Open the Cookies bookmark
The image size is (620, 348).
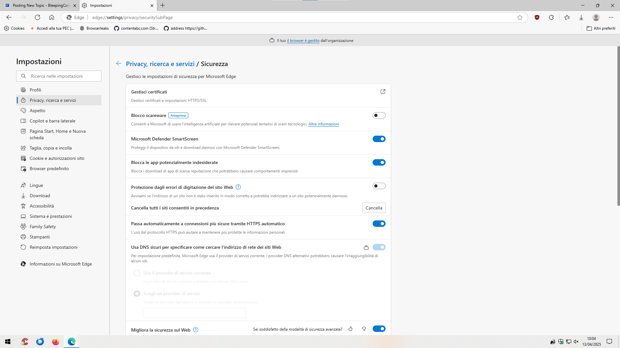click(x=14, y=28)
